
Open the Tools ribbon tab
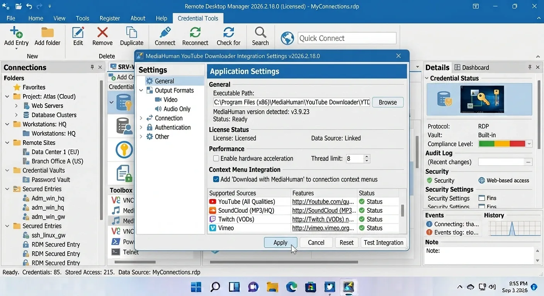pyautogui.click(x=82, y=18)
